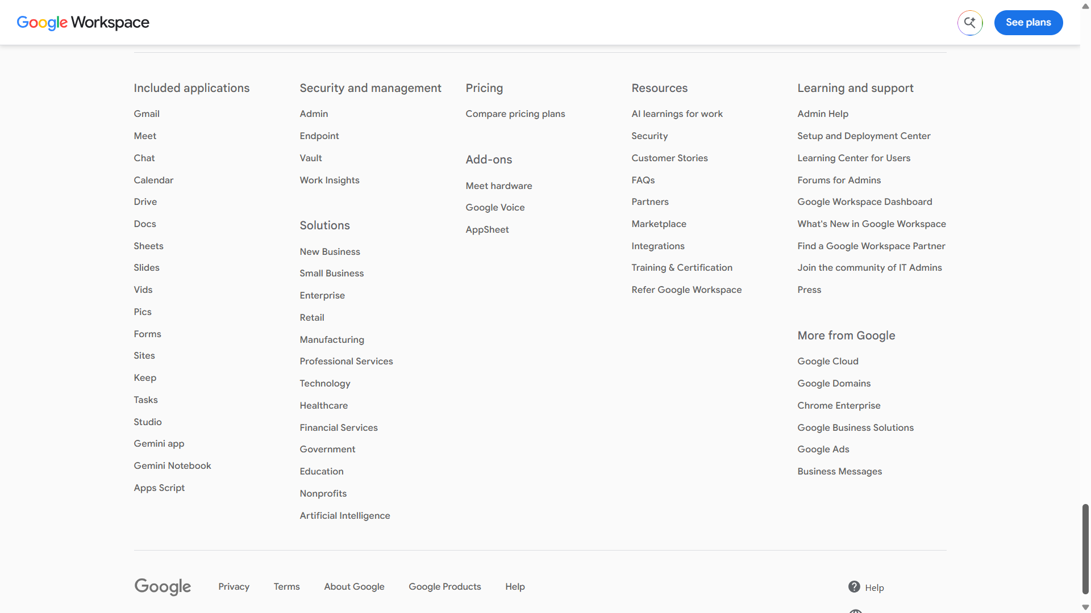Open the Healthcare link

[324, 406]
